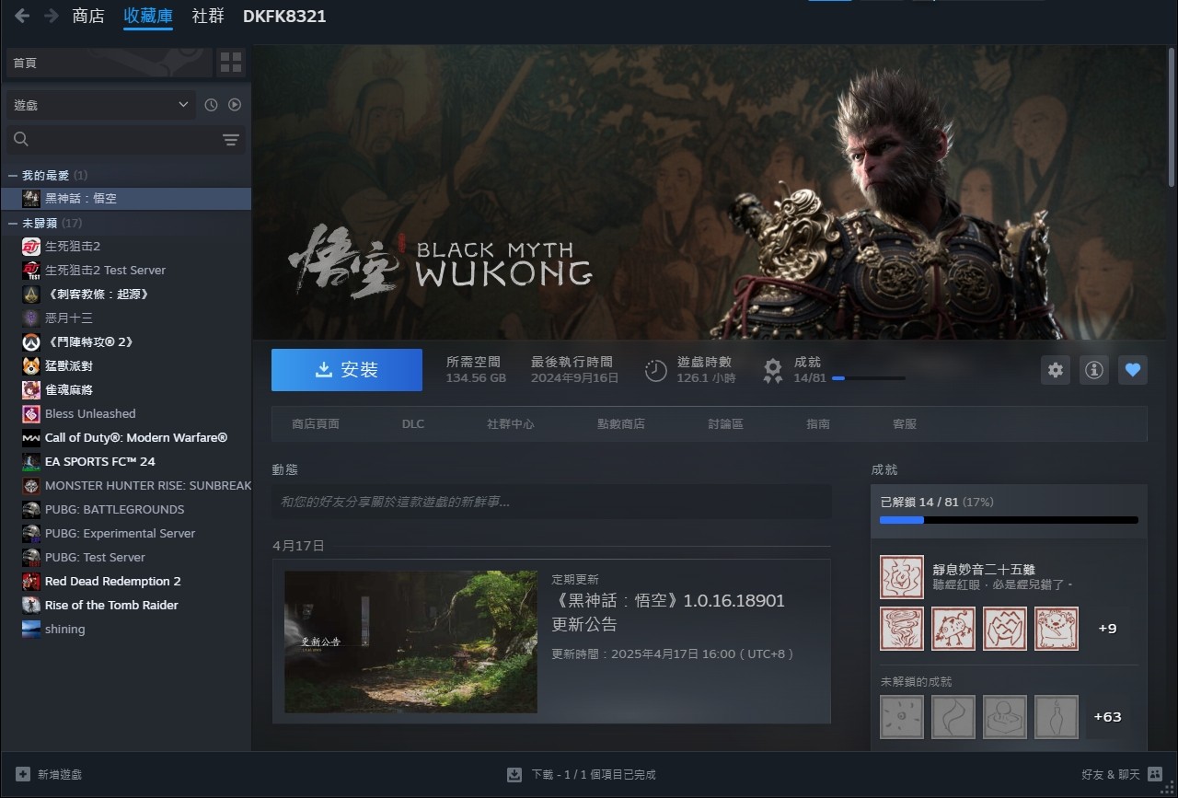
Task: Open second locked achievement icon
Action: (953, 716)
